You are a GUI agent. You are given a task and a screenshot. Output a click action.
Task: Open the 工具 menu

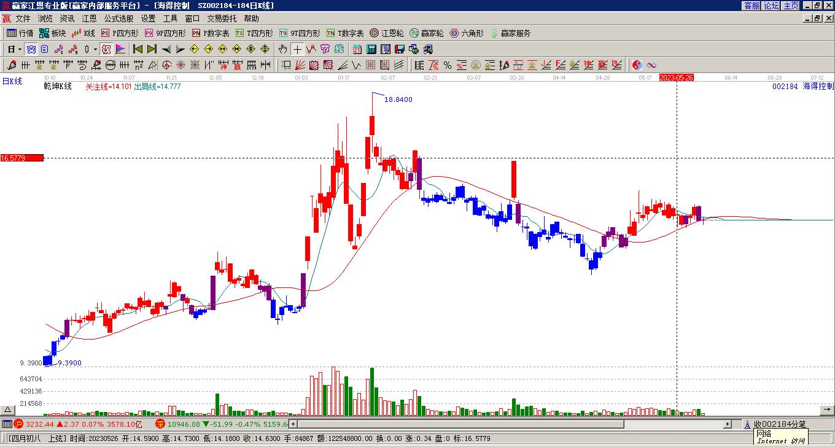point(170,19)
